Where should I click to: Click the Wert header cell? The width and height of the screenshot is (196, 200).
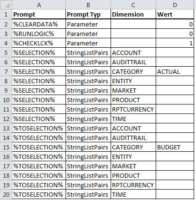[175, 14]
